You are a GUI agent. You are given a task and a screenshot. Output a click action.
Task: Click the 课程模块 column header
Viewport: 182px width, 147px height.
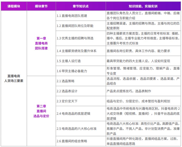[14, 6]
